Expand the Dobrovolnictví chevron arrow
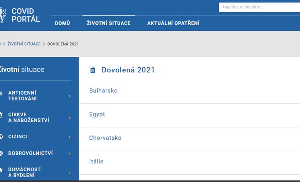 point(69,154)
